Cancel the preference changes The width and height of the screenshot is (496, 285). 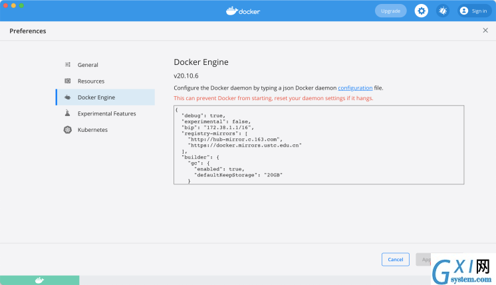(396, 259)
